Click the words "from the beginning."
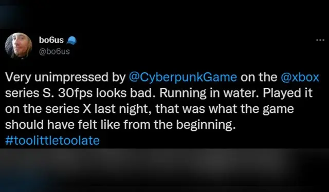Viewport: 329px width, 192px height. coord(178,125)
